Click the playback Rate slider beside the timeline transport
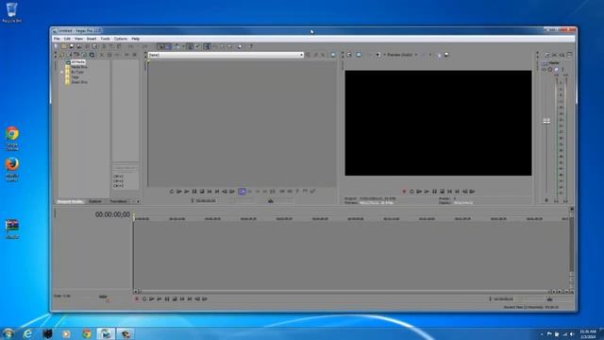This screenshot has width=604, height=340. [x=103, y=297]
